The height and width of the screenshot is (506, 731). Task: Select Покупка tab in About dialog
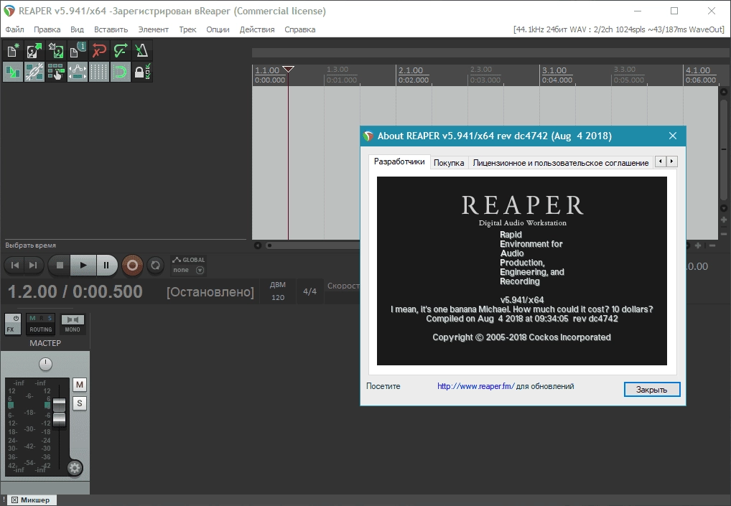449,163
